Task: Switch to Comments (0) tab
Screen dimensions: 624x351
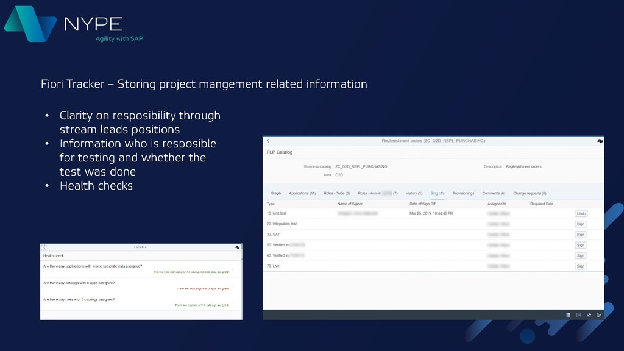Action: click(x=494, y=193)
